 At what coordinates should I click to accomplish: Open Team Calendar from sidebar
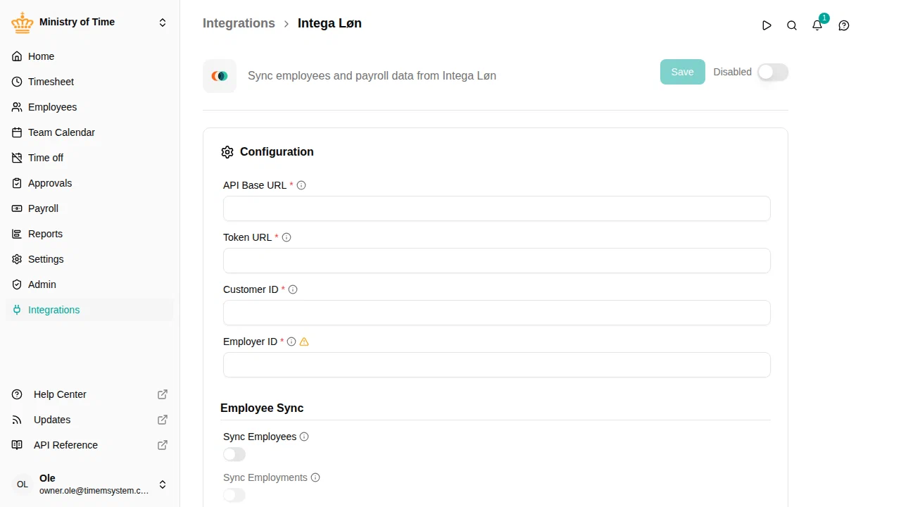89,132
